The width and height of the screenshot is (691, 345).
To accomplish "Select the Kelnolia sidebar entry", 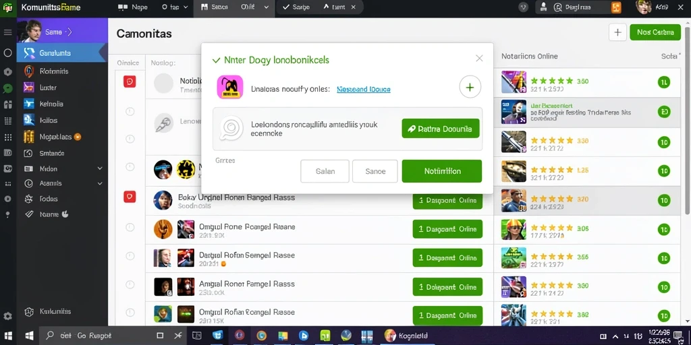I will point(62,104).
